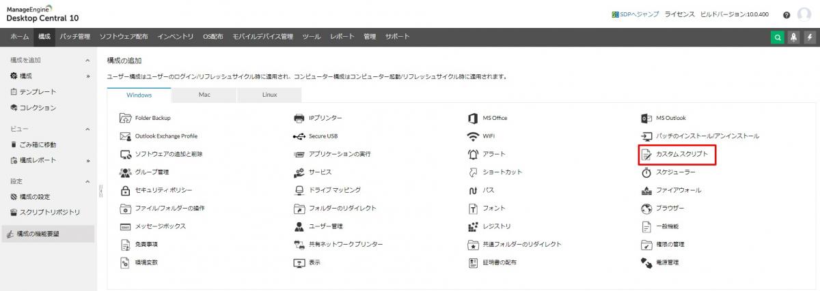Open the ソフトウェア配布 menu
Viewport: 820px width, 291px height.
123,37
